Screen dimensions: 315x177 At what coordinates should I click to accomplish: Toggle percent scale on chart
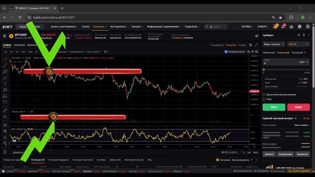pyautogui.click(x=243, y=152)
